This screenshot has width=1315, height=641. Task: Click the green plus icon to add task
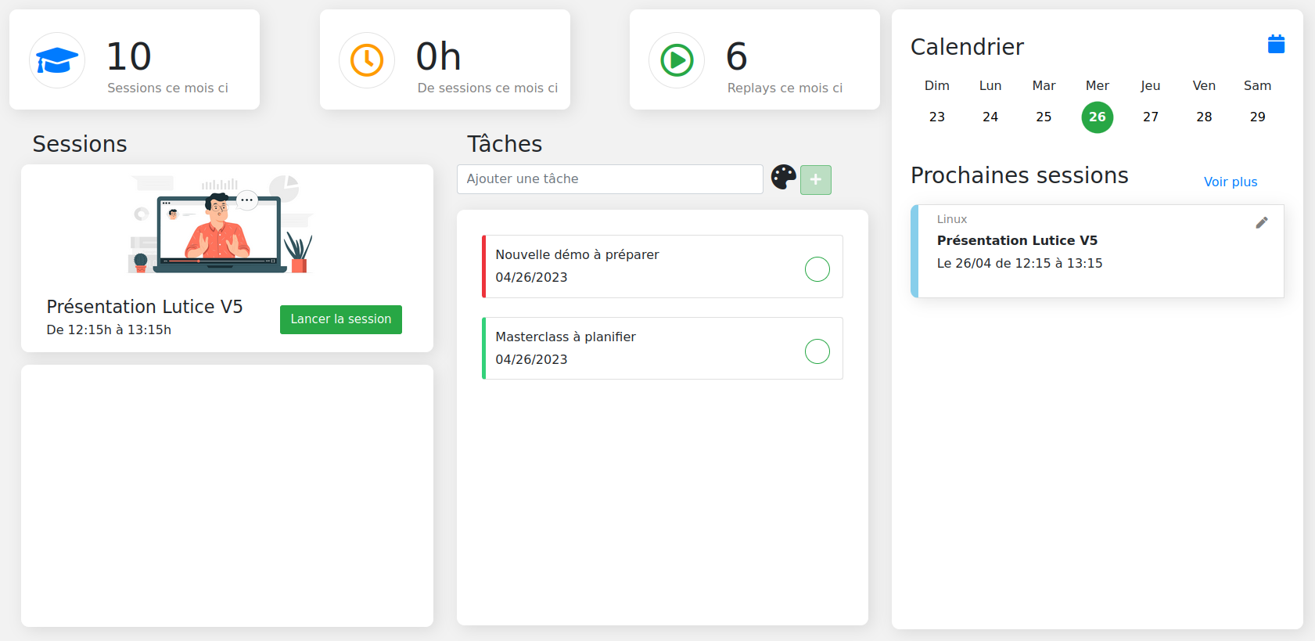pos(815,180)
